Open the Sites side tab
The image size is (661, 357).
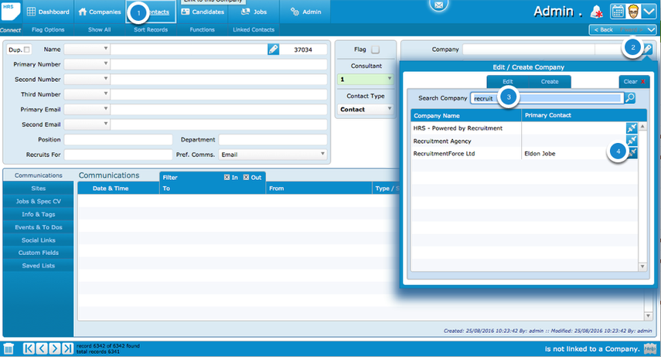pos(39,189)
